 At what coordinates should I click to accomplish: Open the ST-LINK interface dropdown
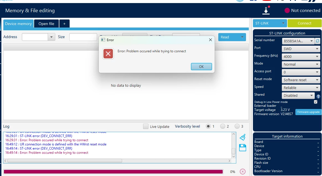point(270,23)
